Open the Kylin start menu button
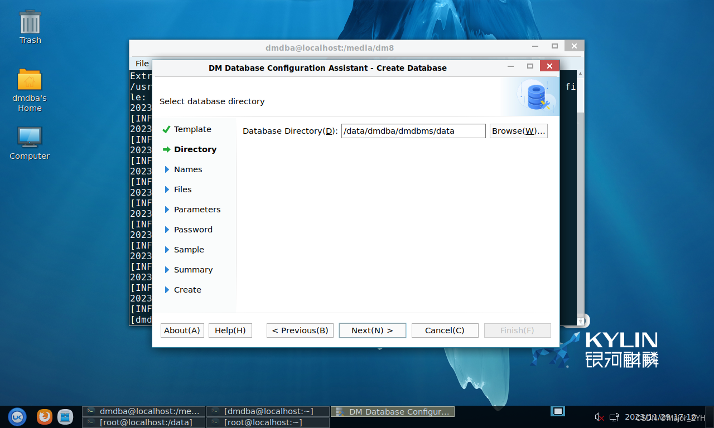The image size is (714, 428). (17, 416)
